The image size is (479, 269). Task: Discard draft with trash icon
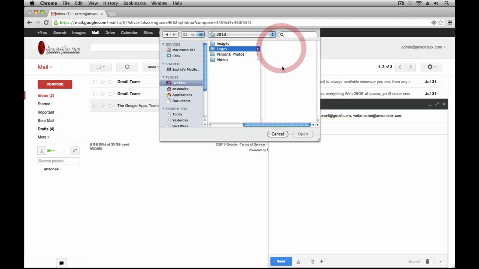click(x=427, y=262)
